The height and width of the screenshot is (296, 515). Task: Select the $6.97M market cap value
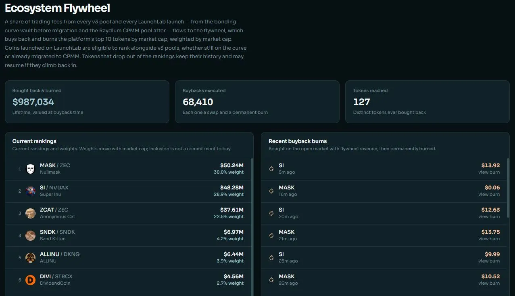(234, 232)
